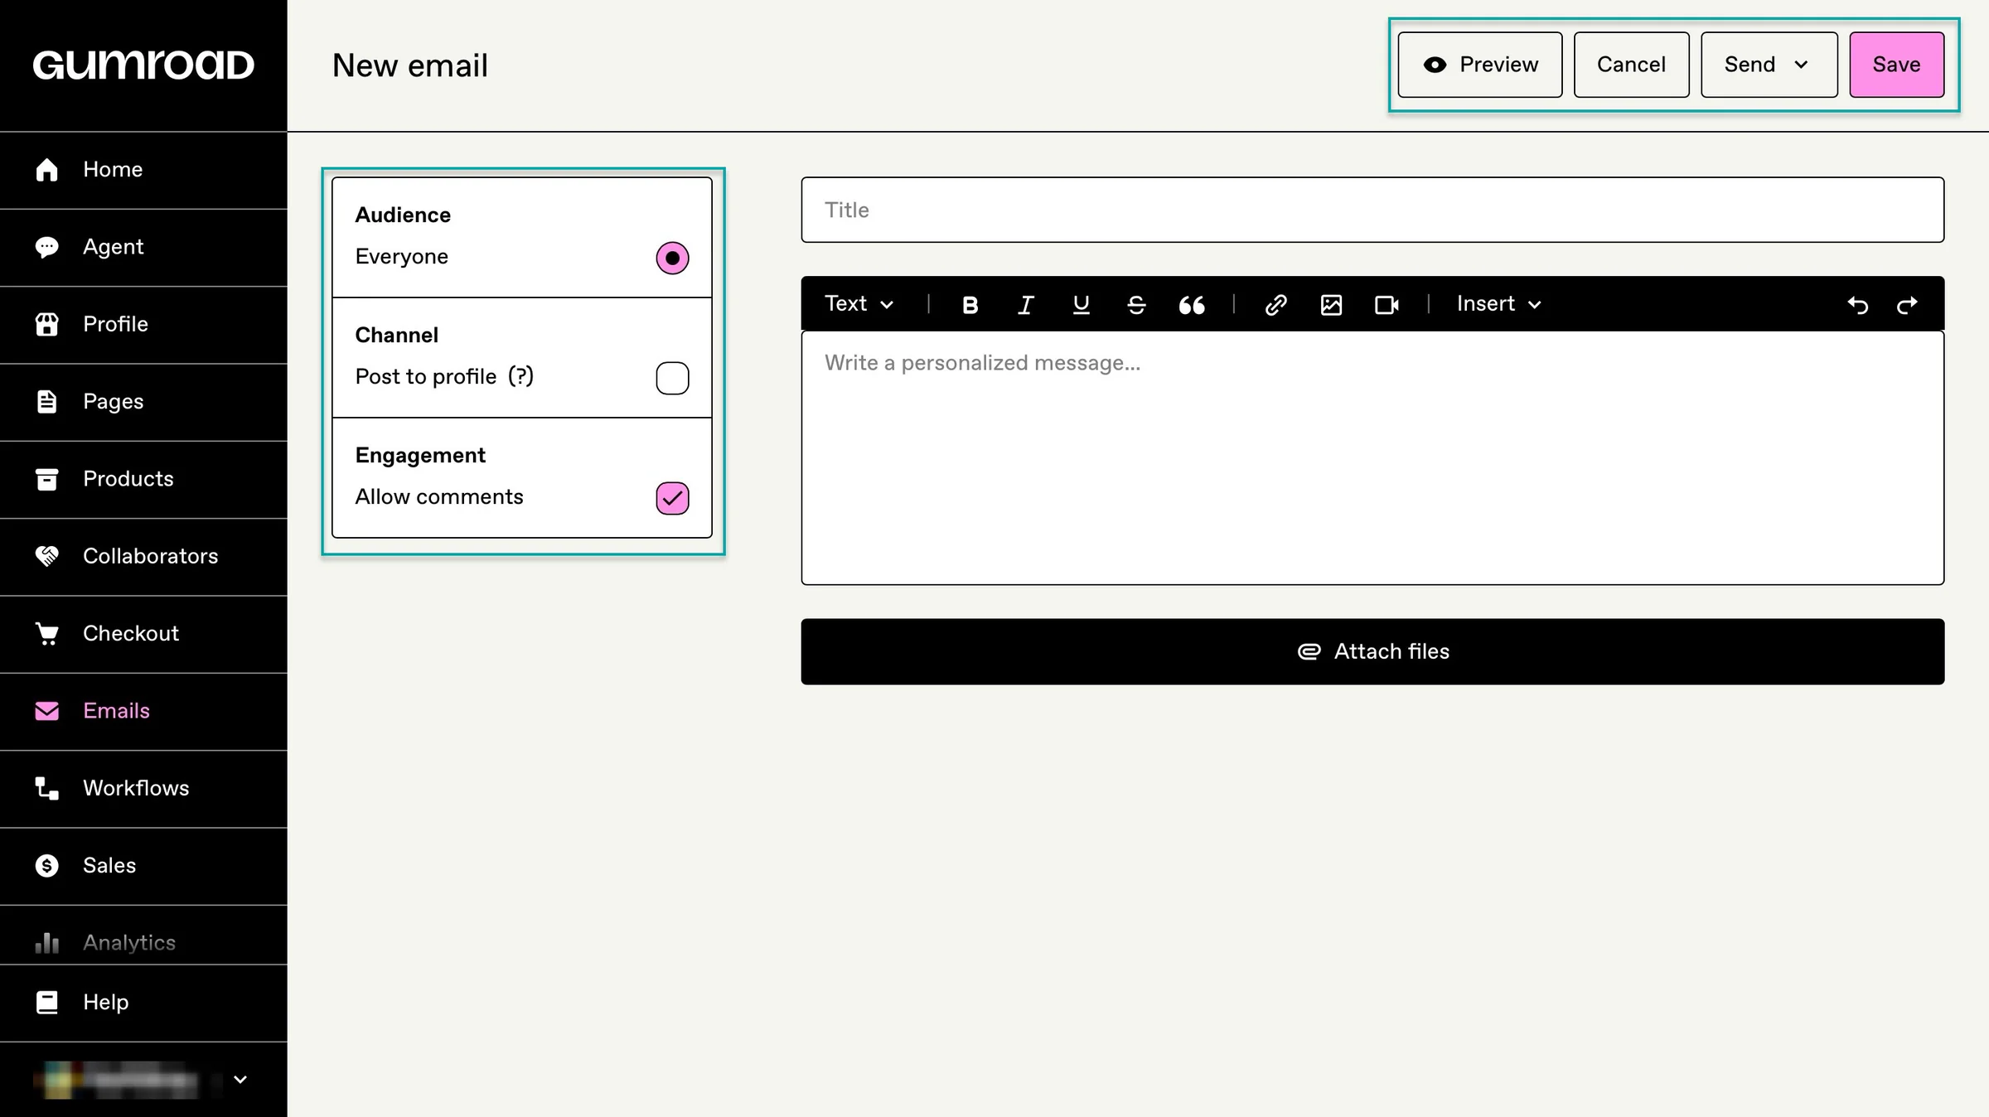The image size is (1989, 1117).
Task: Insert a blockquote
Action: (1192, 305)
